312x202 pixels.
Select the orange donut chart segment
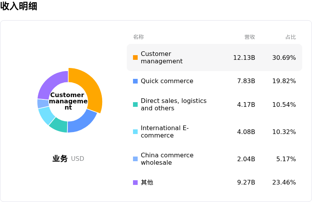pos(90,89)
